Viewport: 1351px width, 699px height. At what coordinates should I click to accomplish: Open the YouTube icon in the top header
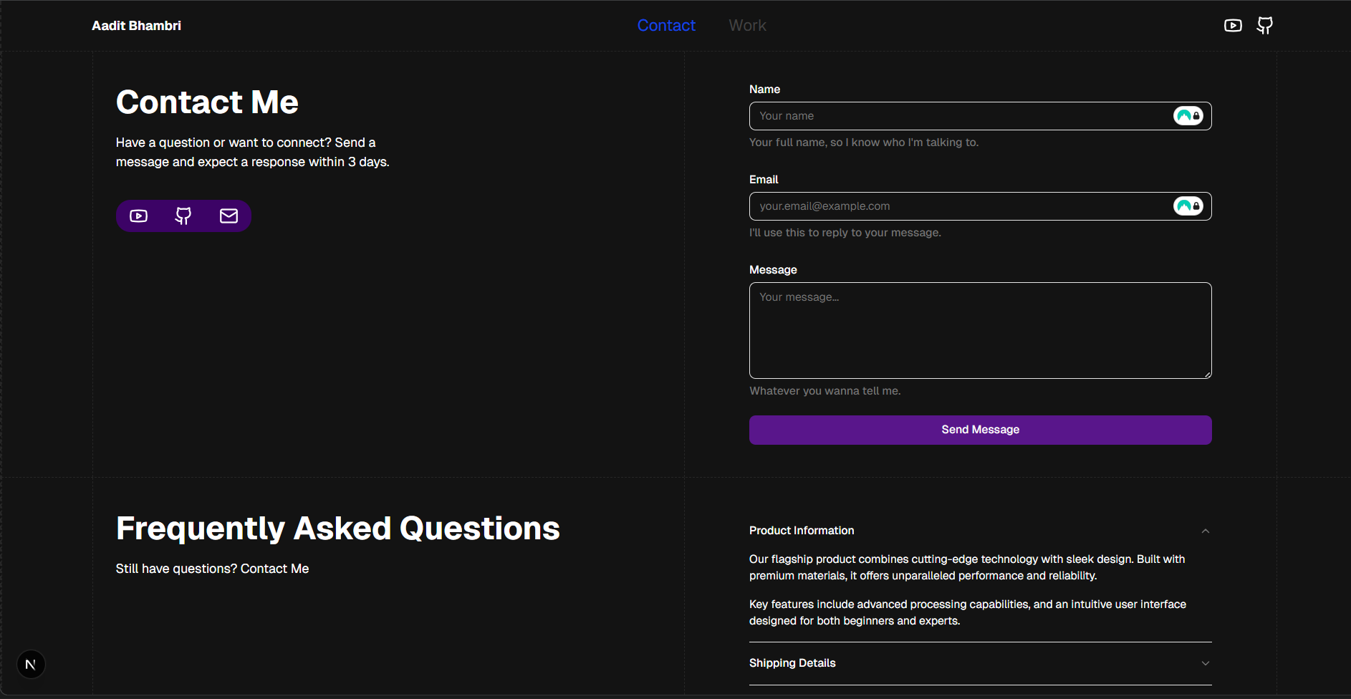pyautogui.click(x=1233, y=26)
